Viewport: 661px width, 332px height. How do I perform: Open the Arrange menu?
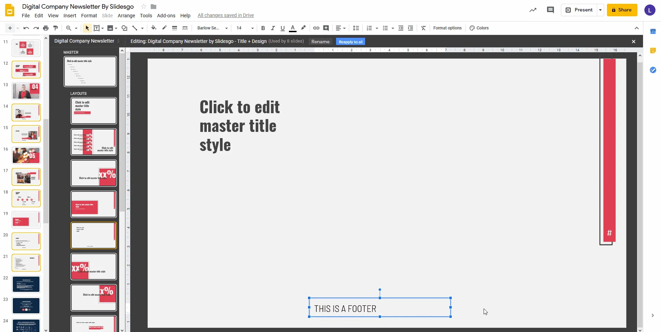click(126, 16)
